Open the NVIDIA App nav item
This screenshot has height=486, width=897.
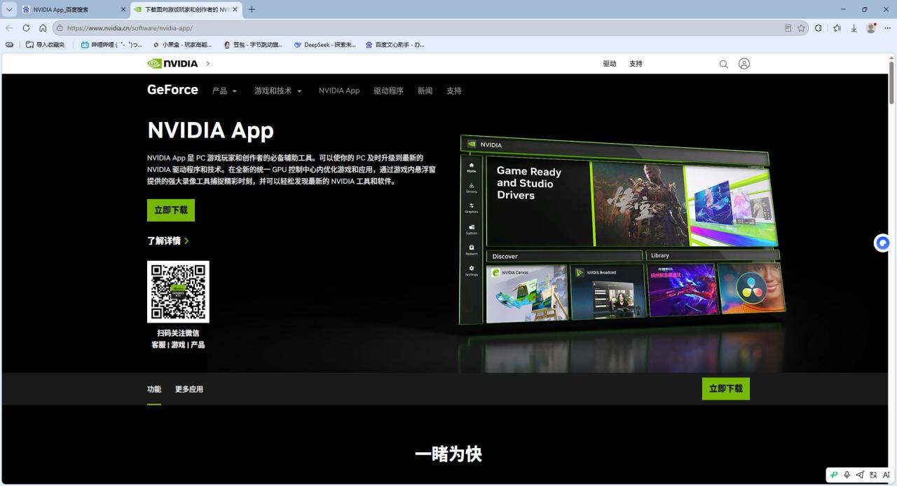tap(339, 90)
